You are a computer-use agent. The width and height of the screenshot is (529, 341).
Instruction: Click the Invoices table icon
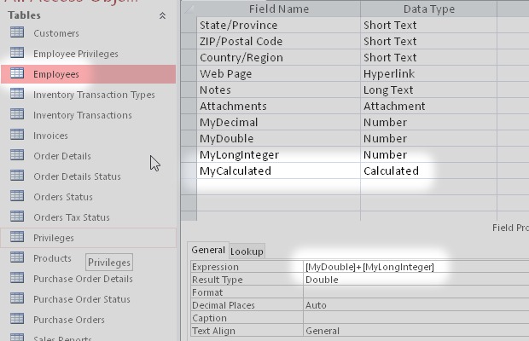tap(16, 136)
